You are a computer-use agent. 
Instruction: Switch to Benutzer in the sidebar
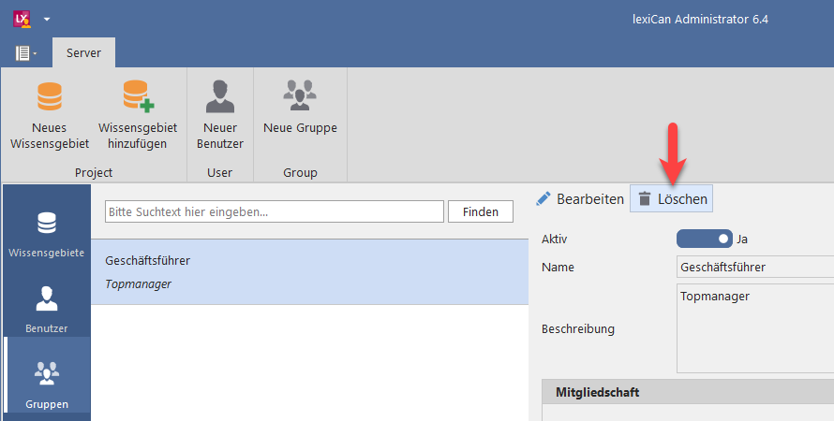(46, 309)
